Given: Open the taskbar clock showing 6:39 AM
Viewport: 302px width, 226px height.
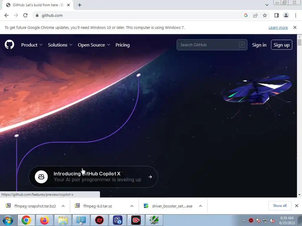Looking at the screenshot, I should 287,220.
